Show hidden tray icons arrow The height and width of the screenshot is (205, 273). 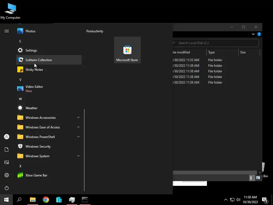(226, 200)
